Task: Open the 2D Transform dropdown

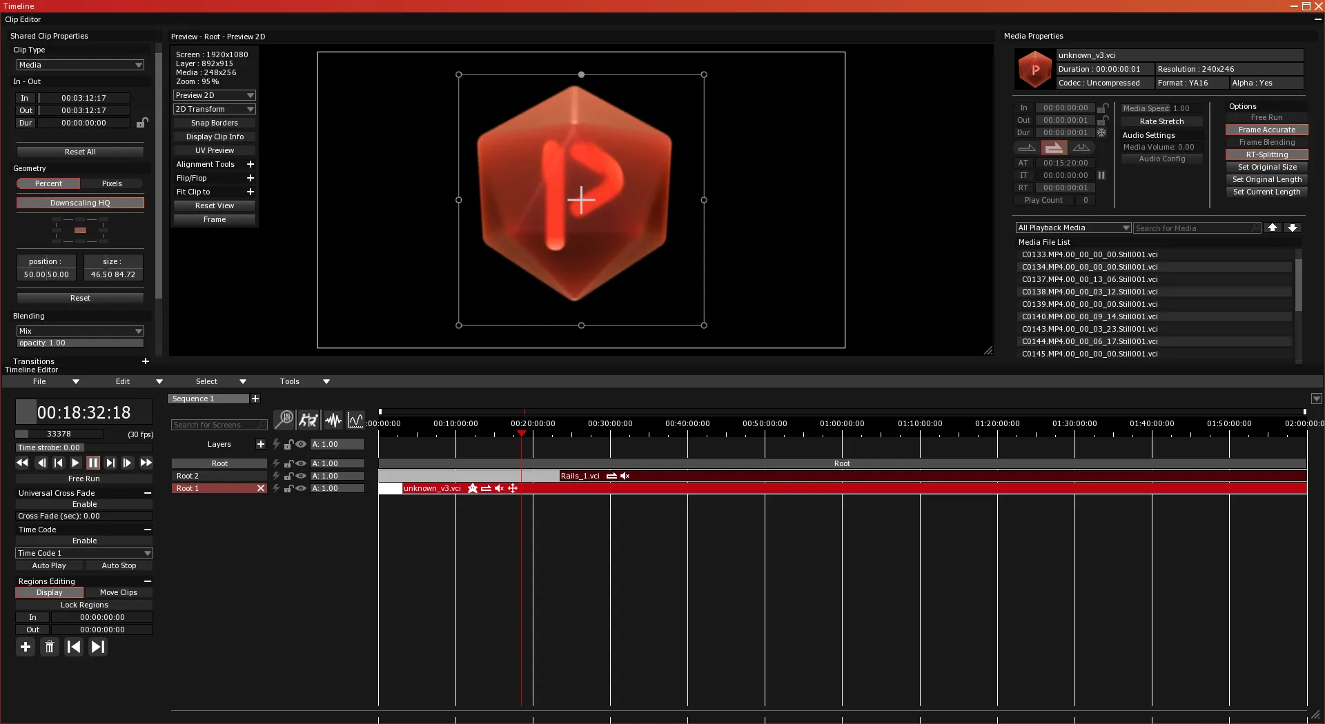Action: click(x=214, y=109)
